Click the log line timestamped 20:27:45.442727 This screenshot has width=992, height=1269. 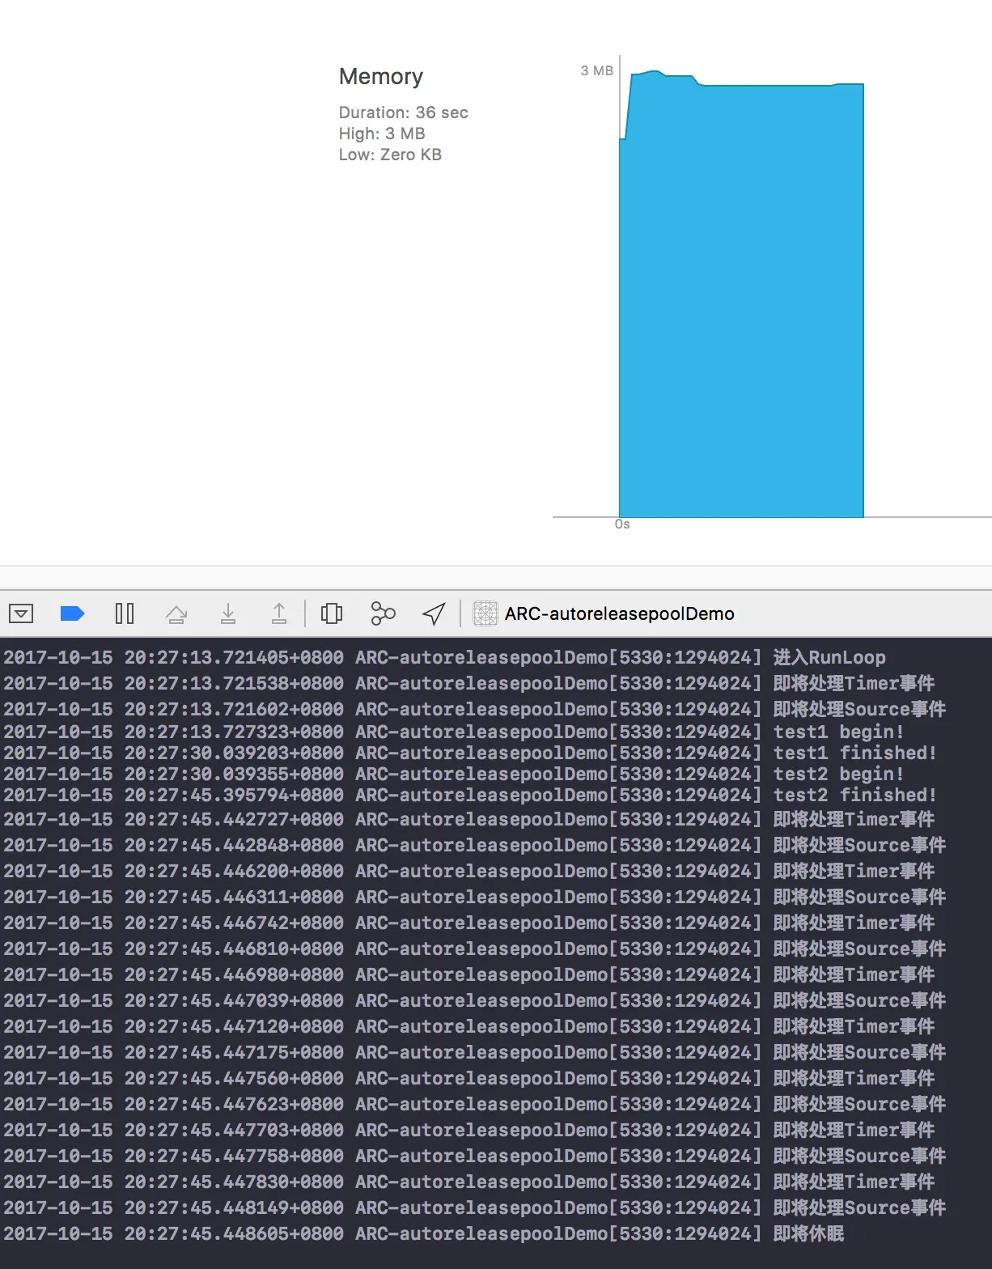[x=469, y=819]
